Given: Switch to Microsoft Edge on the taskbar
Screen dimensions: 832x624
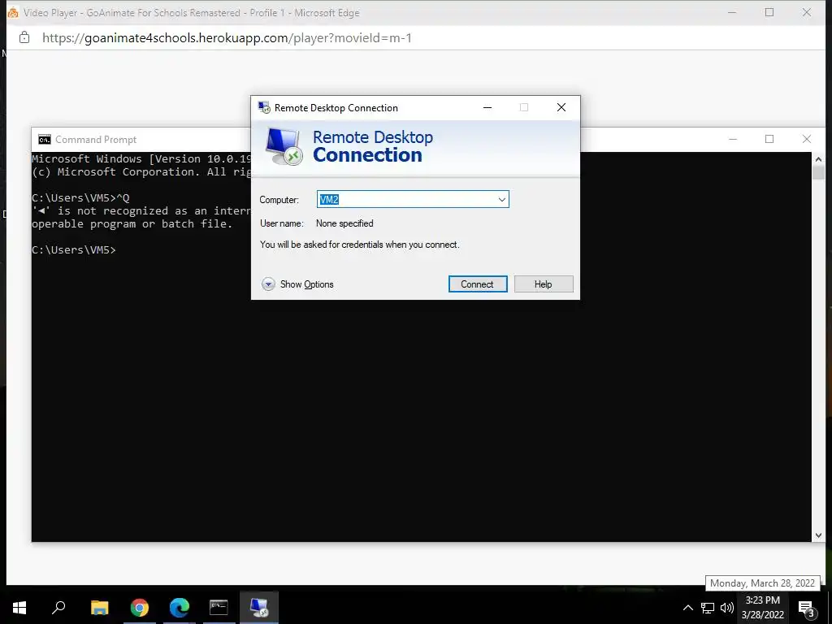Looking at the screenshot, I should pos(180,608).
